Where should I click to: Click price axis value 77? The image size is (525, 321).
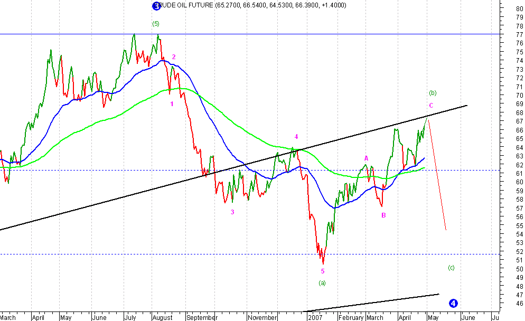click(520, 34)
